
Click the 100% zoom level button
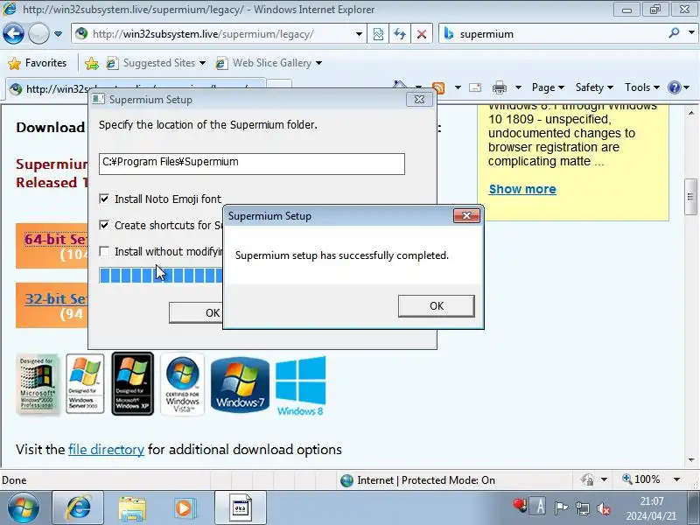pyautogui.click(x=640, y=479)
